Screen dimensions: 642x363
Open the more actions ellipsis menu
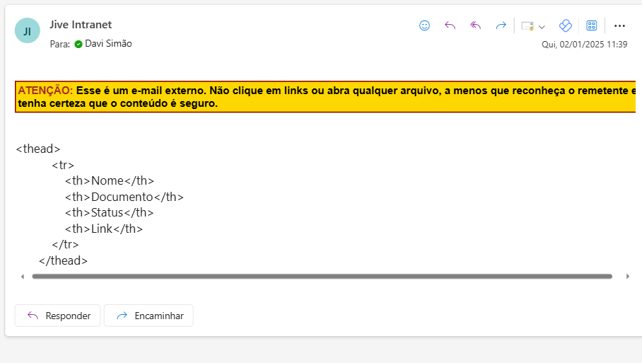pyautogui.click(x=619, y=25)
